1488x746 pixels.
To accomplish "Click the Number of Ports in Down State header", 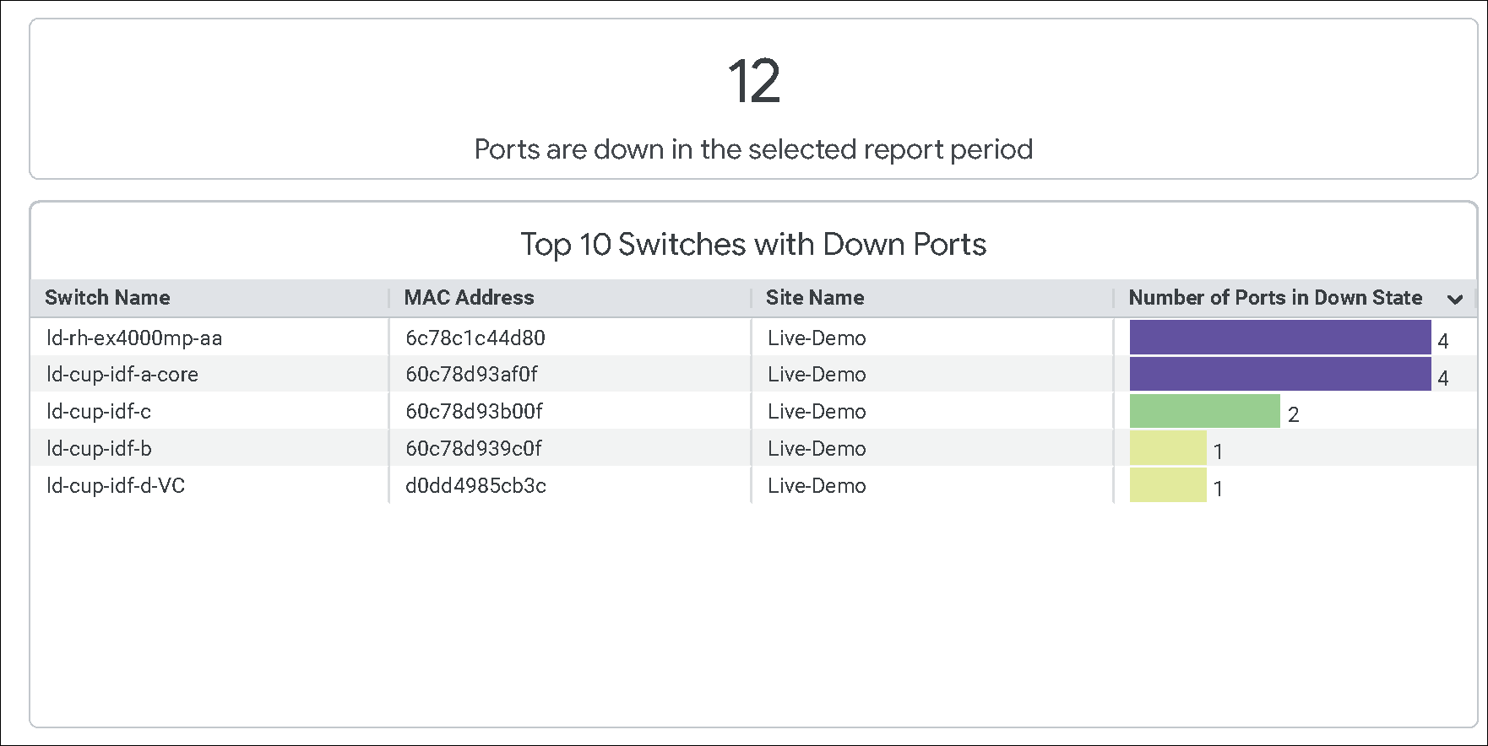I will [x=1274, y=298].
